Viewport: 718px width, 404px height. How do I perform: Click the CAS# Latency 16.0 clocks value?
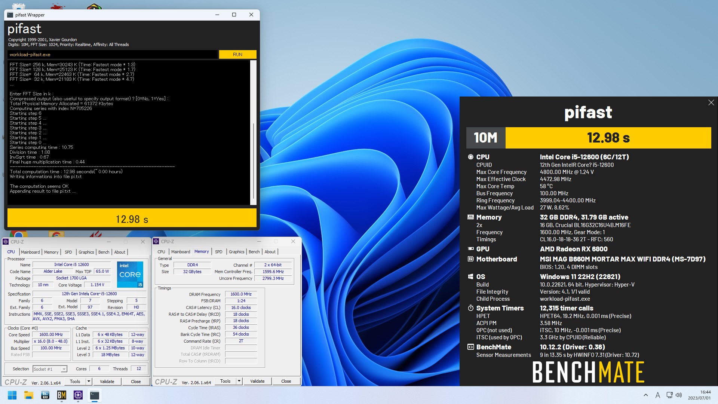[x=241, y=308]
